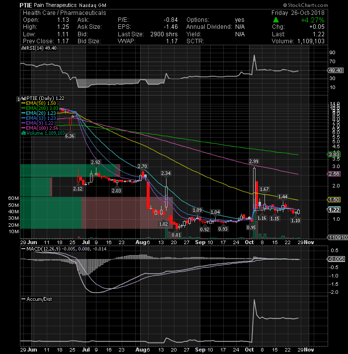Image resolution: width=348 pixels, height=354 pixels.
Task: Click the PTIE ticker symbol in the header
Action: [26, 5]
